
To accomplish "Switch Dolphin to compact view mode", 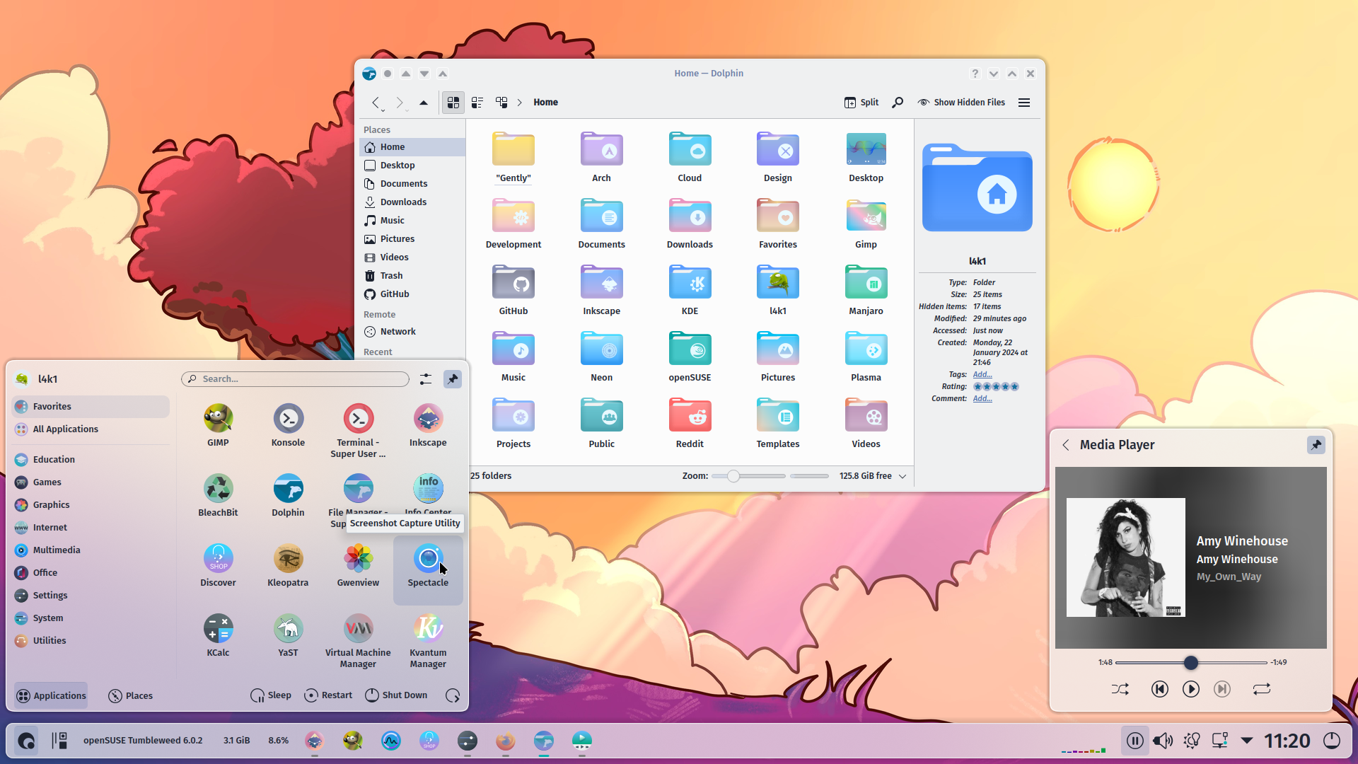I will (x=477, y=103).
